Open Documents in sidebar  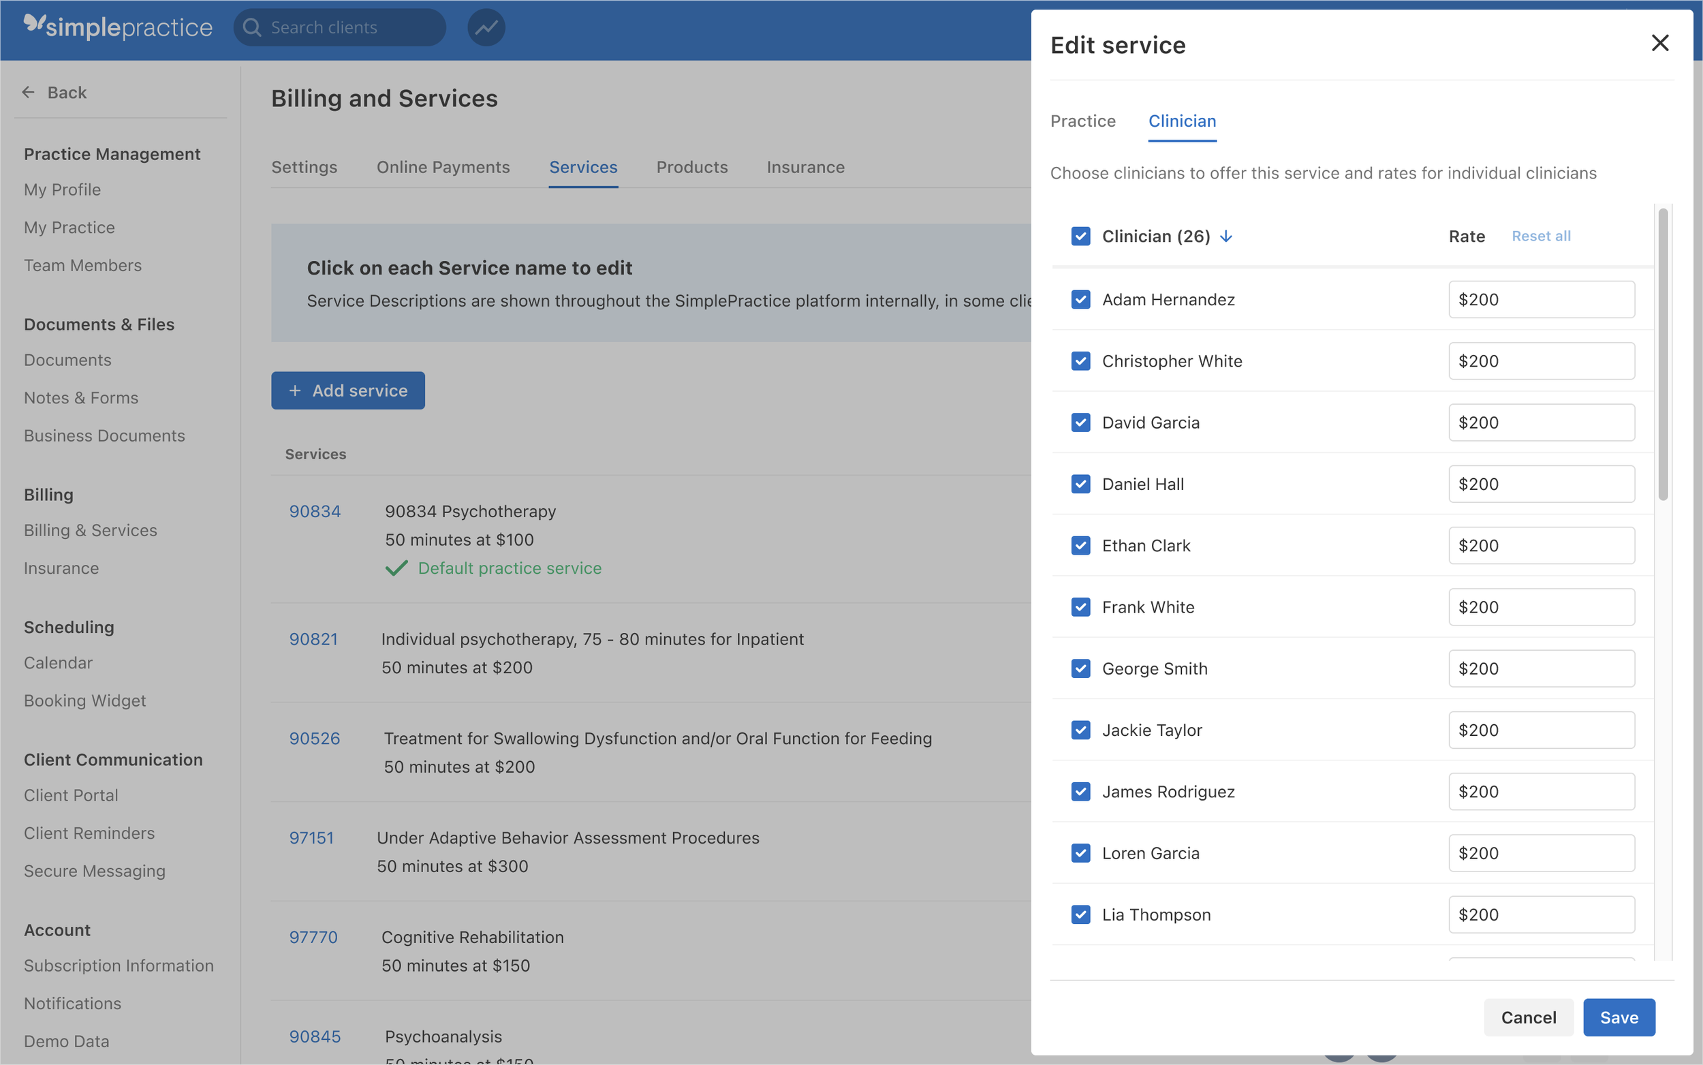(x=67, y=360)
